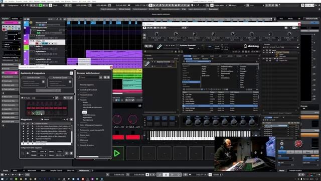Toggle global Mute button in toolbar
Image resolution: width=321 pixels, height=181 pixels.
coord(31,5)
